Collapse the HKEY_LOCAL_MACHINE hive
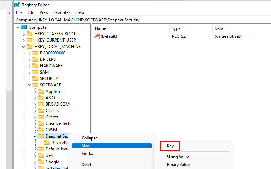The width and height of the screenshot is (271, 169). click(x=24, y=47)
